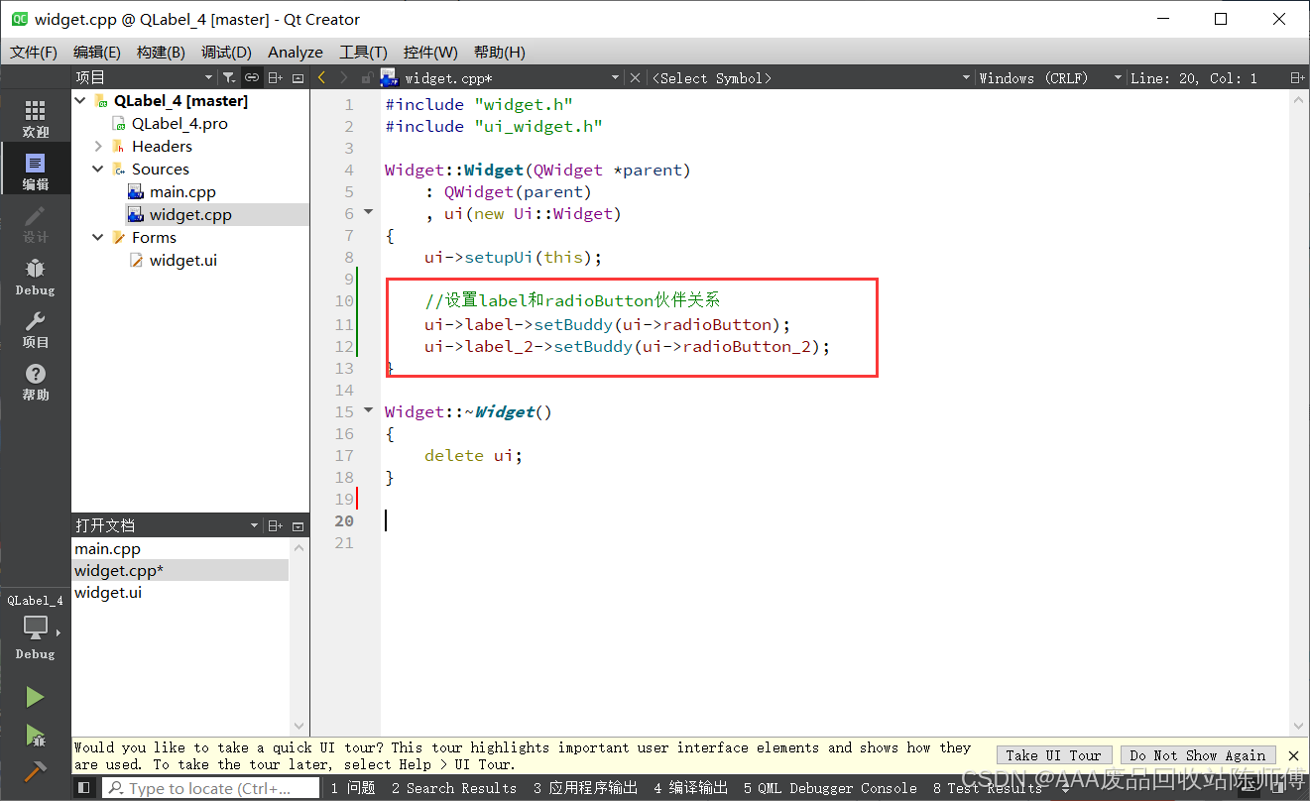The width and height of the screenshot is (1310, 801).
Task: Click the Do Not Show Again button
Action: coord(1200,755)
